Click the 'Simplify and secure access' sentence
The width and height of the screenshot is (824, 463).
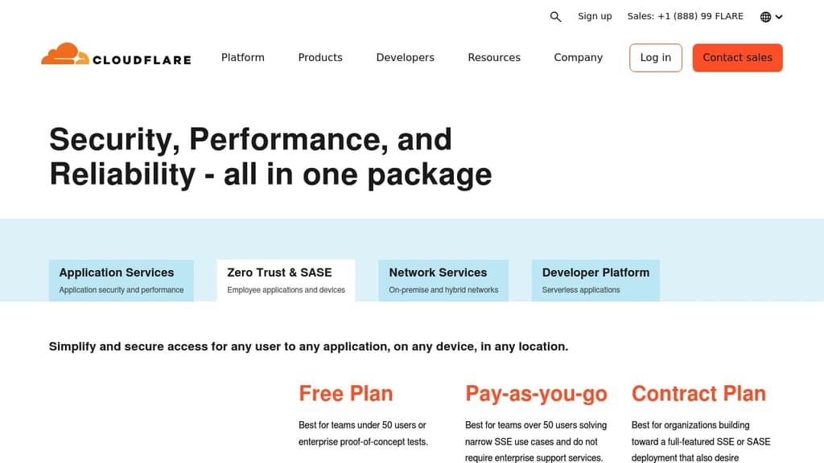point(308,346)
